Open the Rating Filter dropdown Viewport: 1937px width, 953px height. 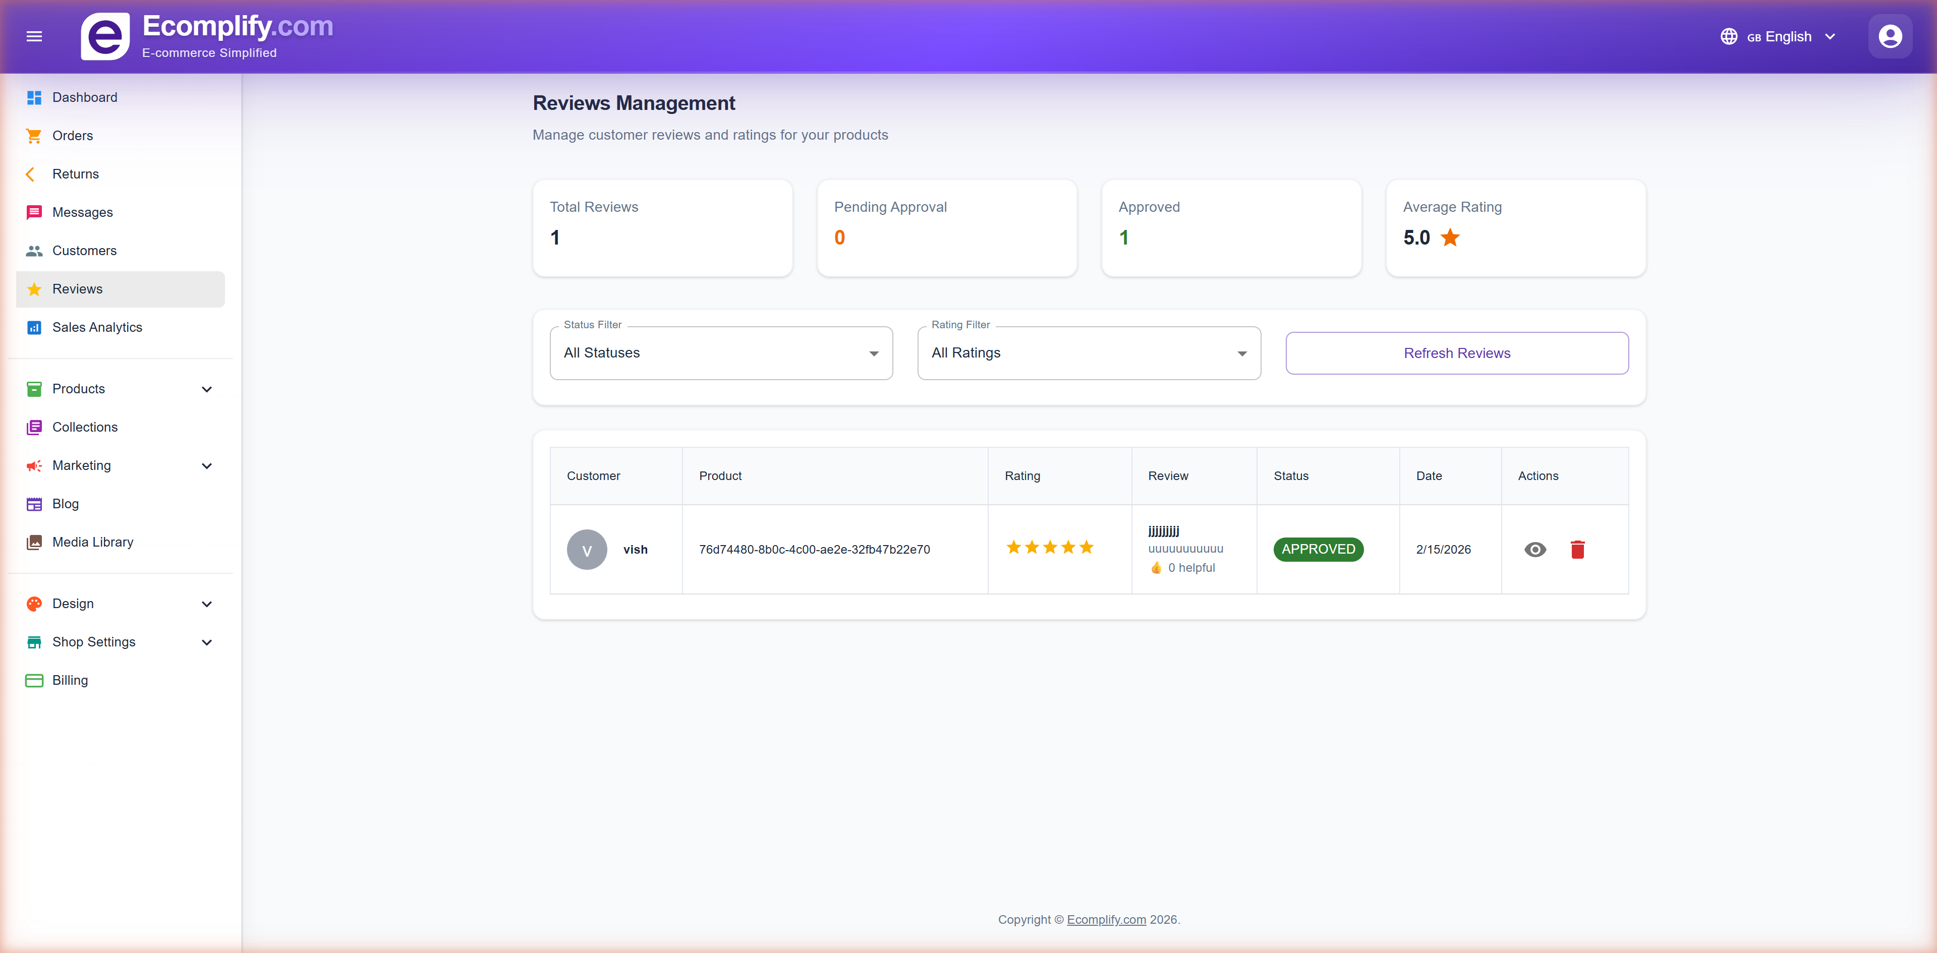[1088, 353]
